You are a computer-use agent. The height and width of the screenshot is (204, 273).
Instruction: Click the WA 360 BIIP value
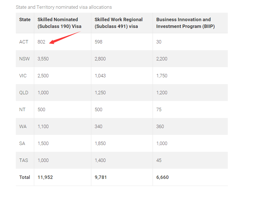click(x=160, y=126)
